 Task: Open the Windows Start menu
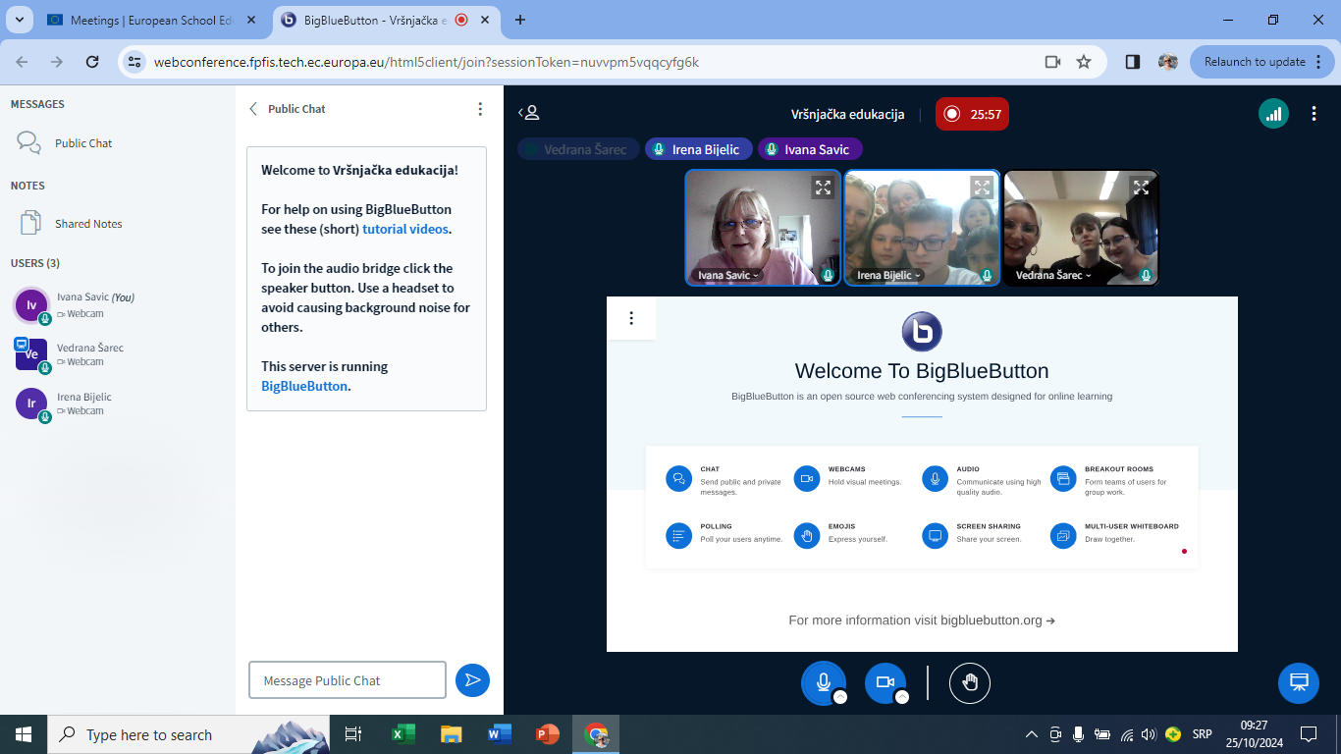pos(24,734)
